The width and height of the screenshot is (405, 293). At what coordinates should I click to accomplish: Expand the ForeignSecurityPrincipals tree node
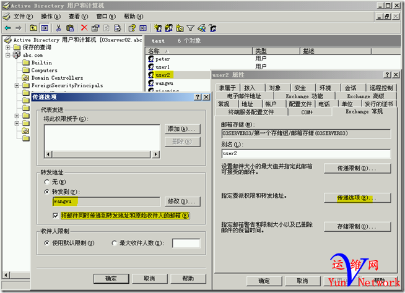[x=17, y=85]
